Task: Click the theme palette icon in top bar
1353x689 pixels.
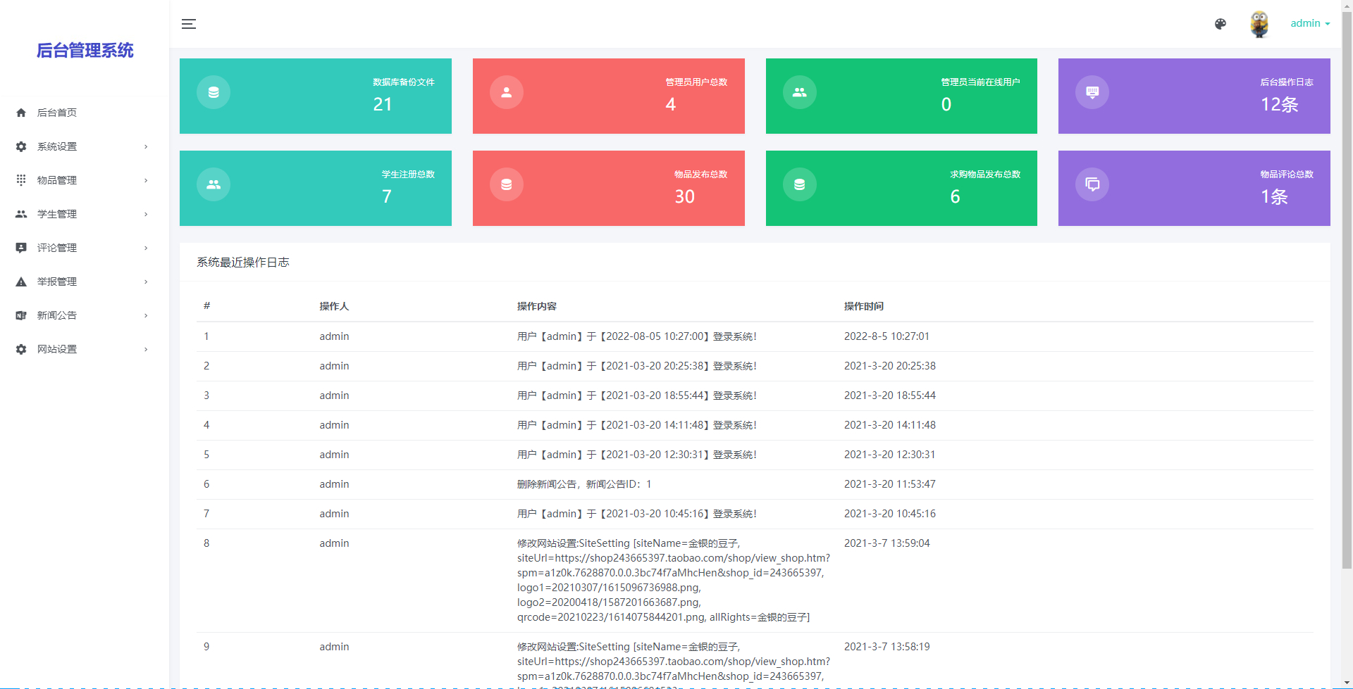Action: (x=1221, y=23)
